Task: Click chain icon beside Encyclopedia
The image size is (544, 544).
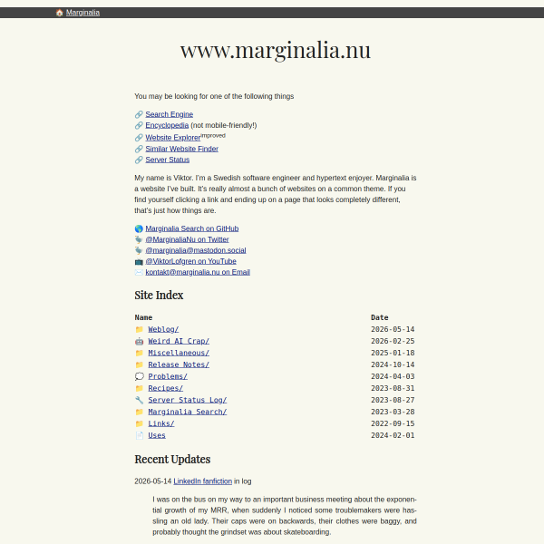Action: pos(139,125)
